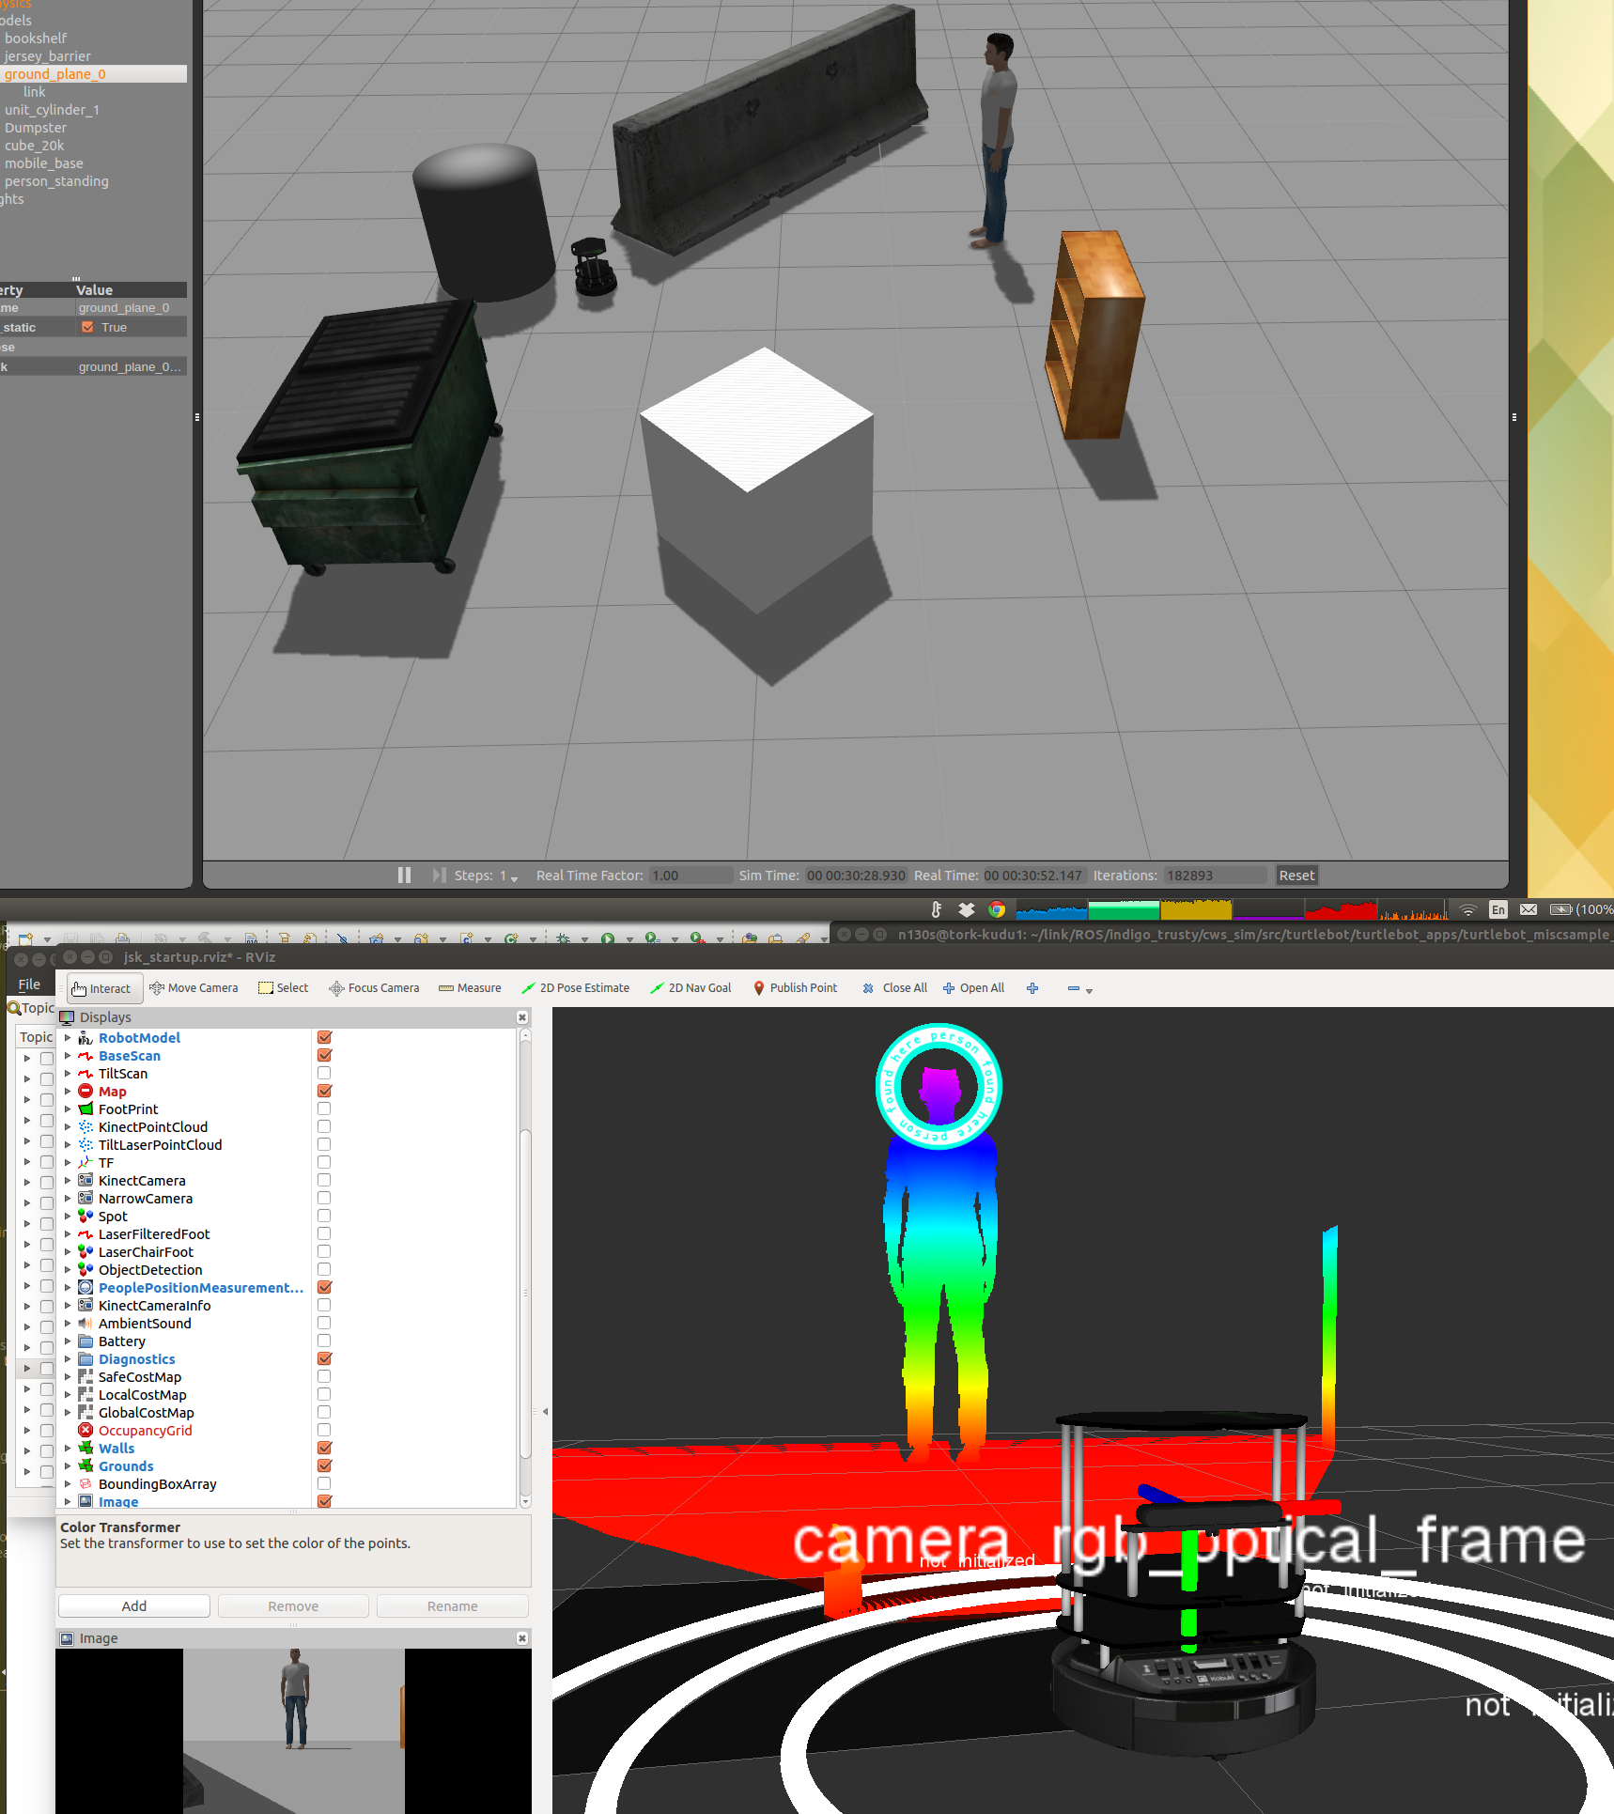
Task: Disable the RobotModel display checkbox
Action: [x=324, y=1038]
